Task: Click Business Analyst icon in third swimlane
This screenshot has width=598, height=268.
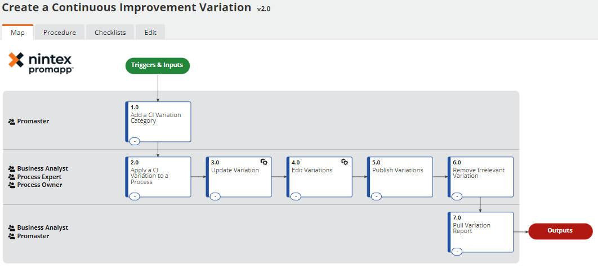Action: (11, 228)
